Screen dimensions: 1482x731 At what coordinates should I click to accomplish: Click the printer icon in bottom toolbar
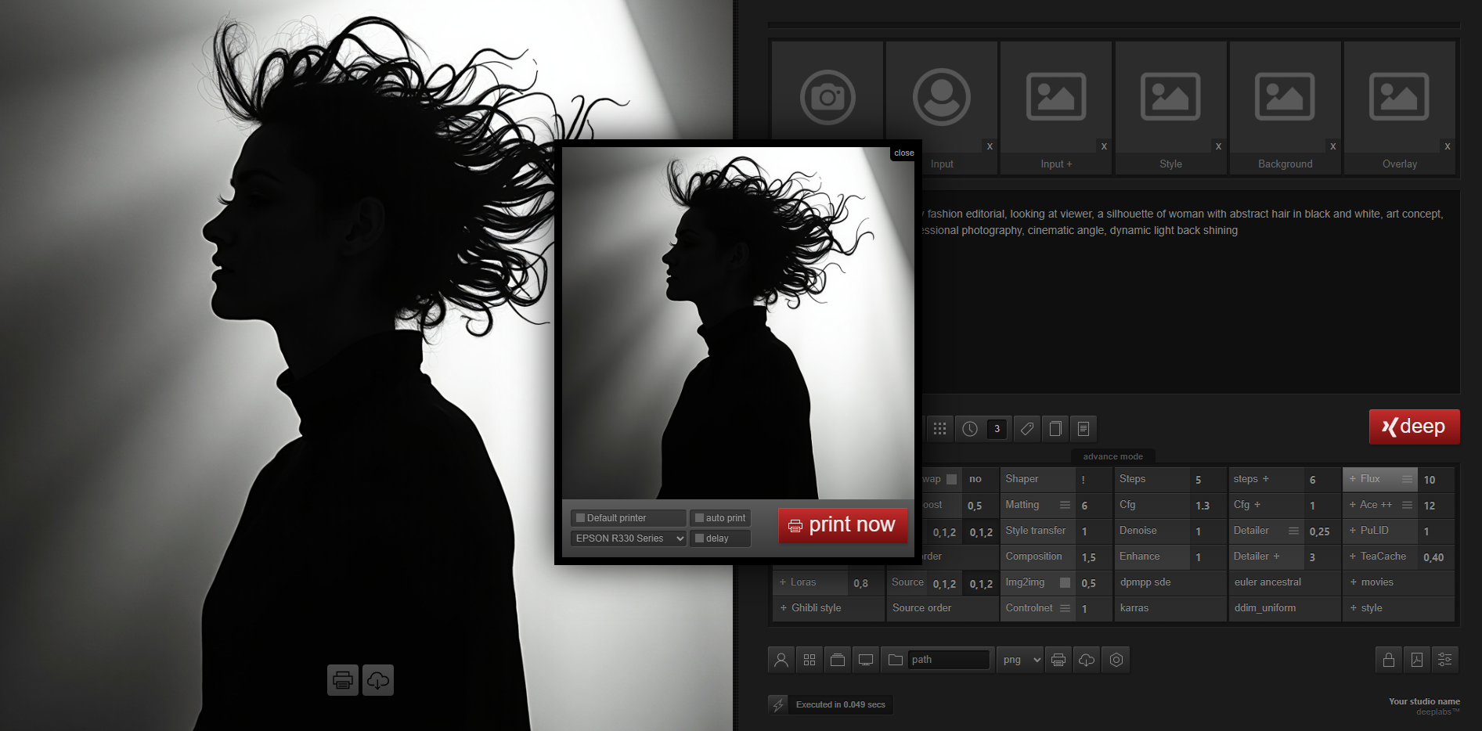[x=1058, y=660]
